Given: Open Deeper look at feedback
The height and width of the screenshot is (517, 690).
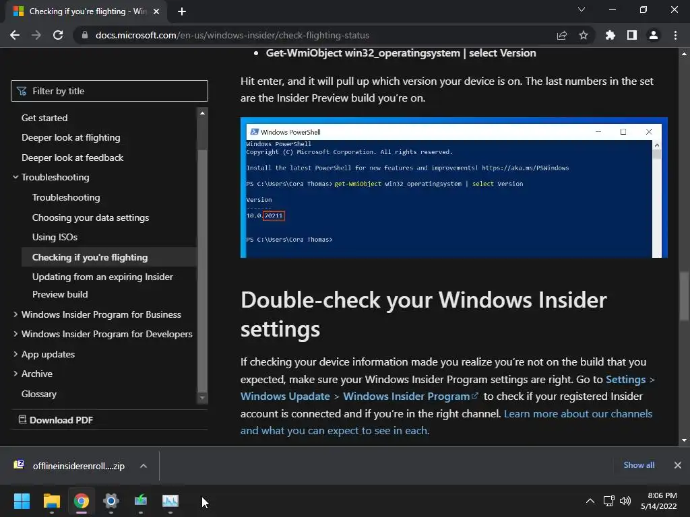Looking at the screenshot, I should point(73,158).
